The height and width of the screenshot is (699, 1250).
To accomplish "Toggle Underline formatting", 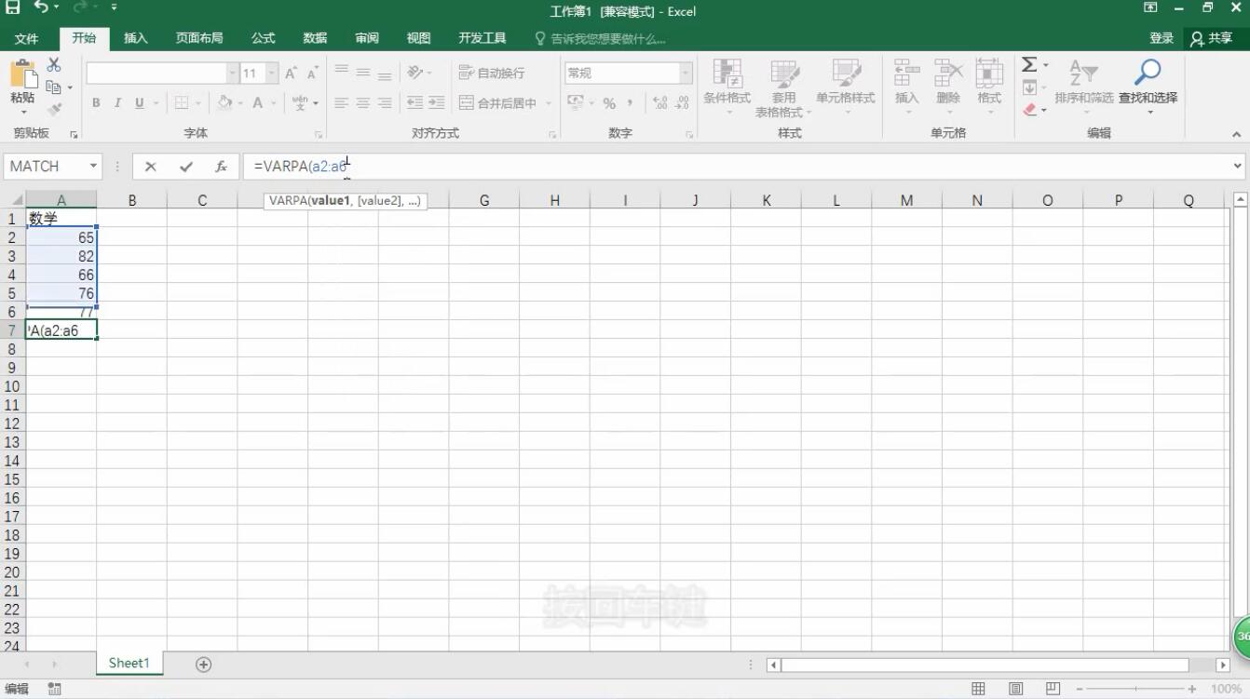I will click(x=140, y=103).
